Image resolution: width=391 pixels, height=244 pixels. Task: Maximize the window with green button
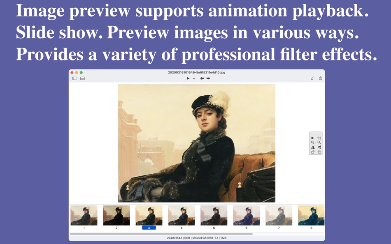[x=81, y=72]
